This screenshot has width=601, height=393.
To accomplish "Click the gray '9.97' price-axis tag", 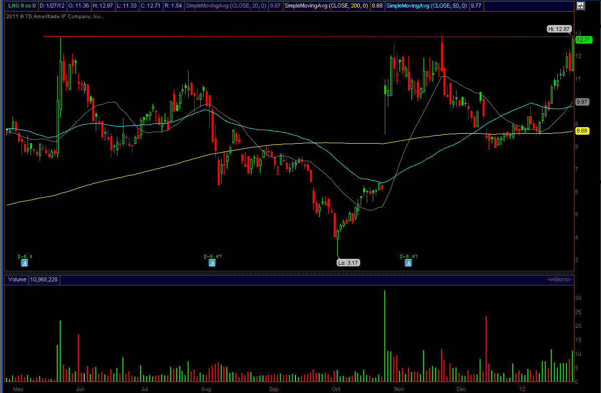I will coord(582,102).
